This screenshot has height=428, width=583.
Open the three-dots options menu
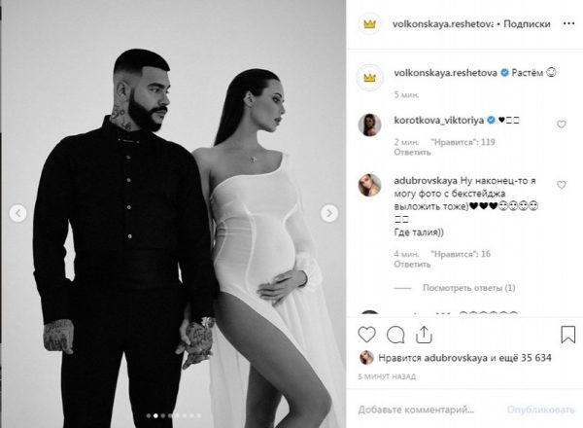coord(568,23)
